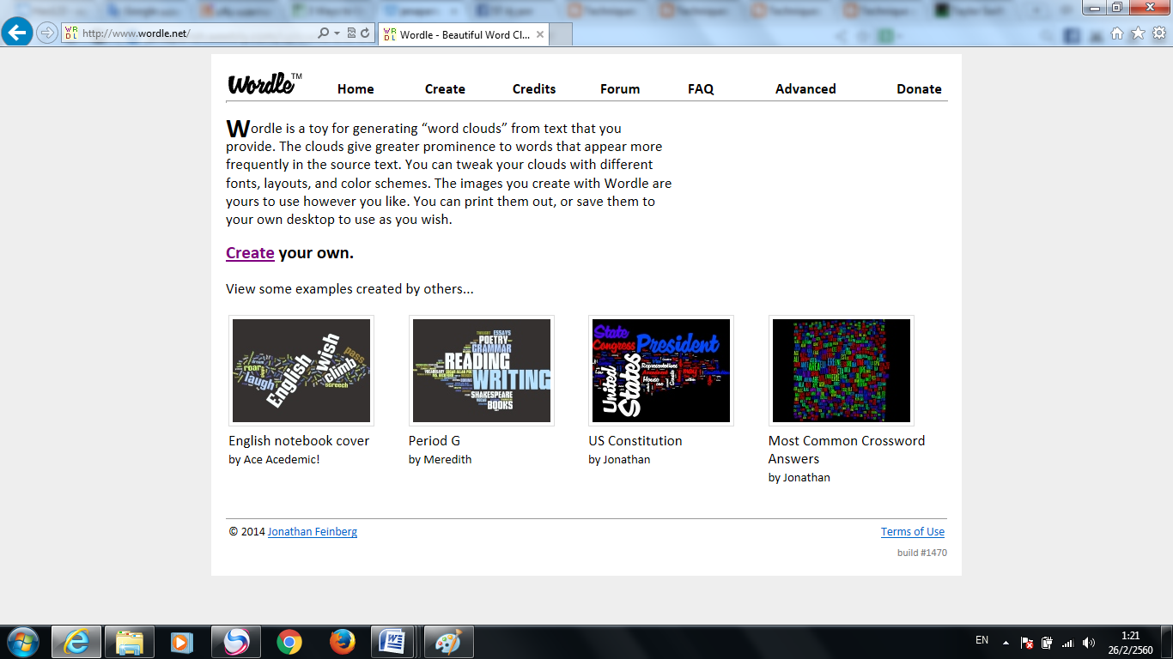
Task: Click the "Period G" caption text
Action: [x=435, y=441]
